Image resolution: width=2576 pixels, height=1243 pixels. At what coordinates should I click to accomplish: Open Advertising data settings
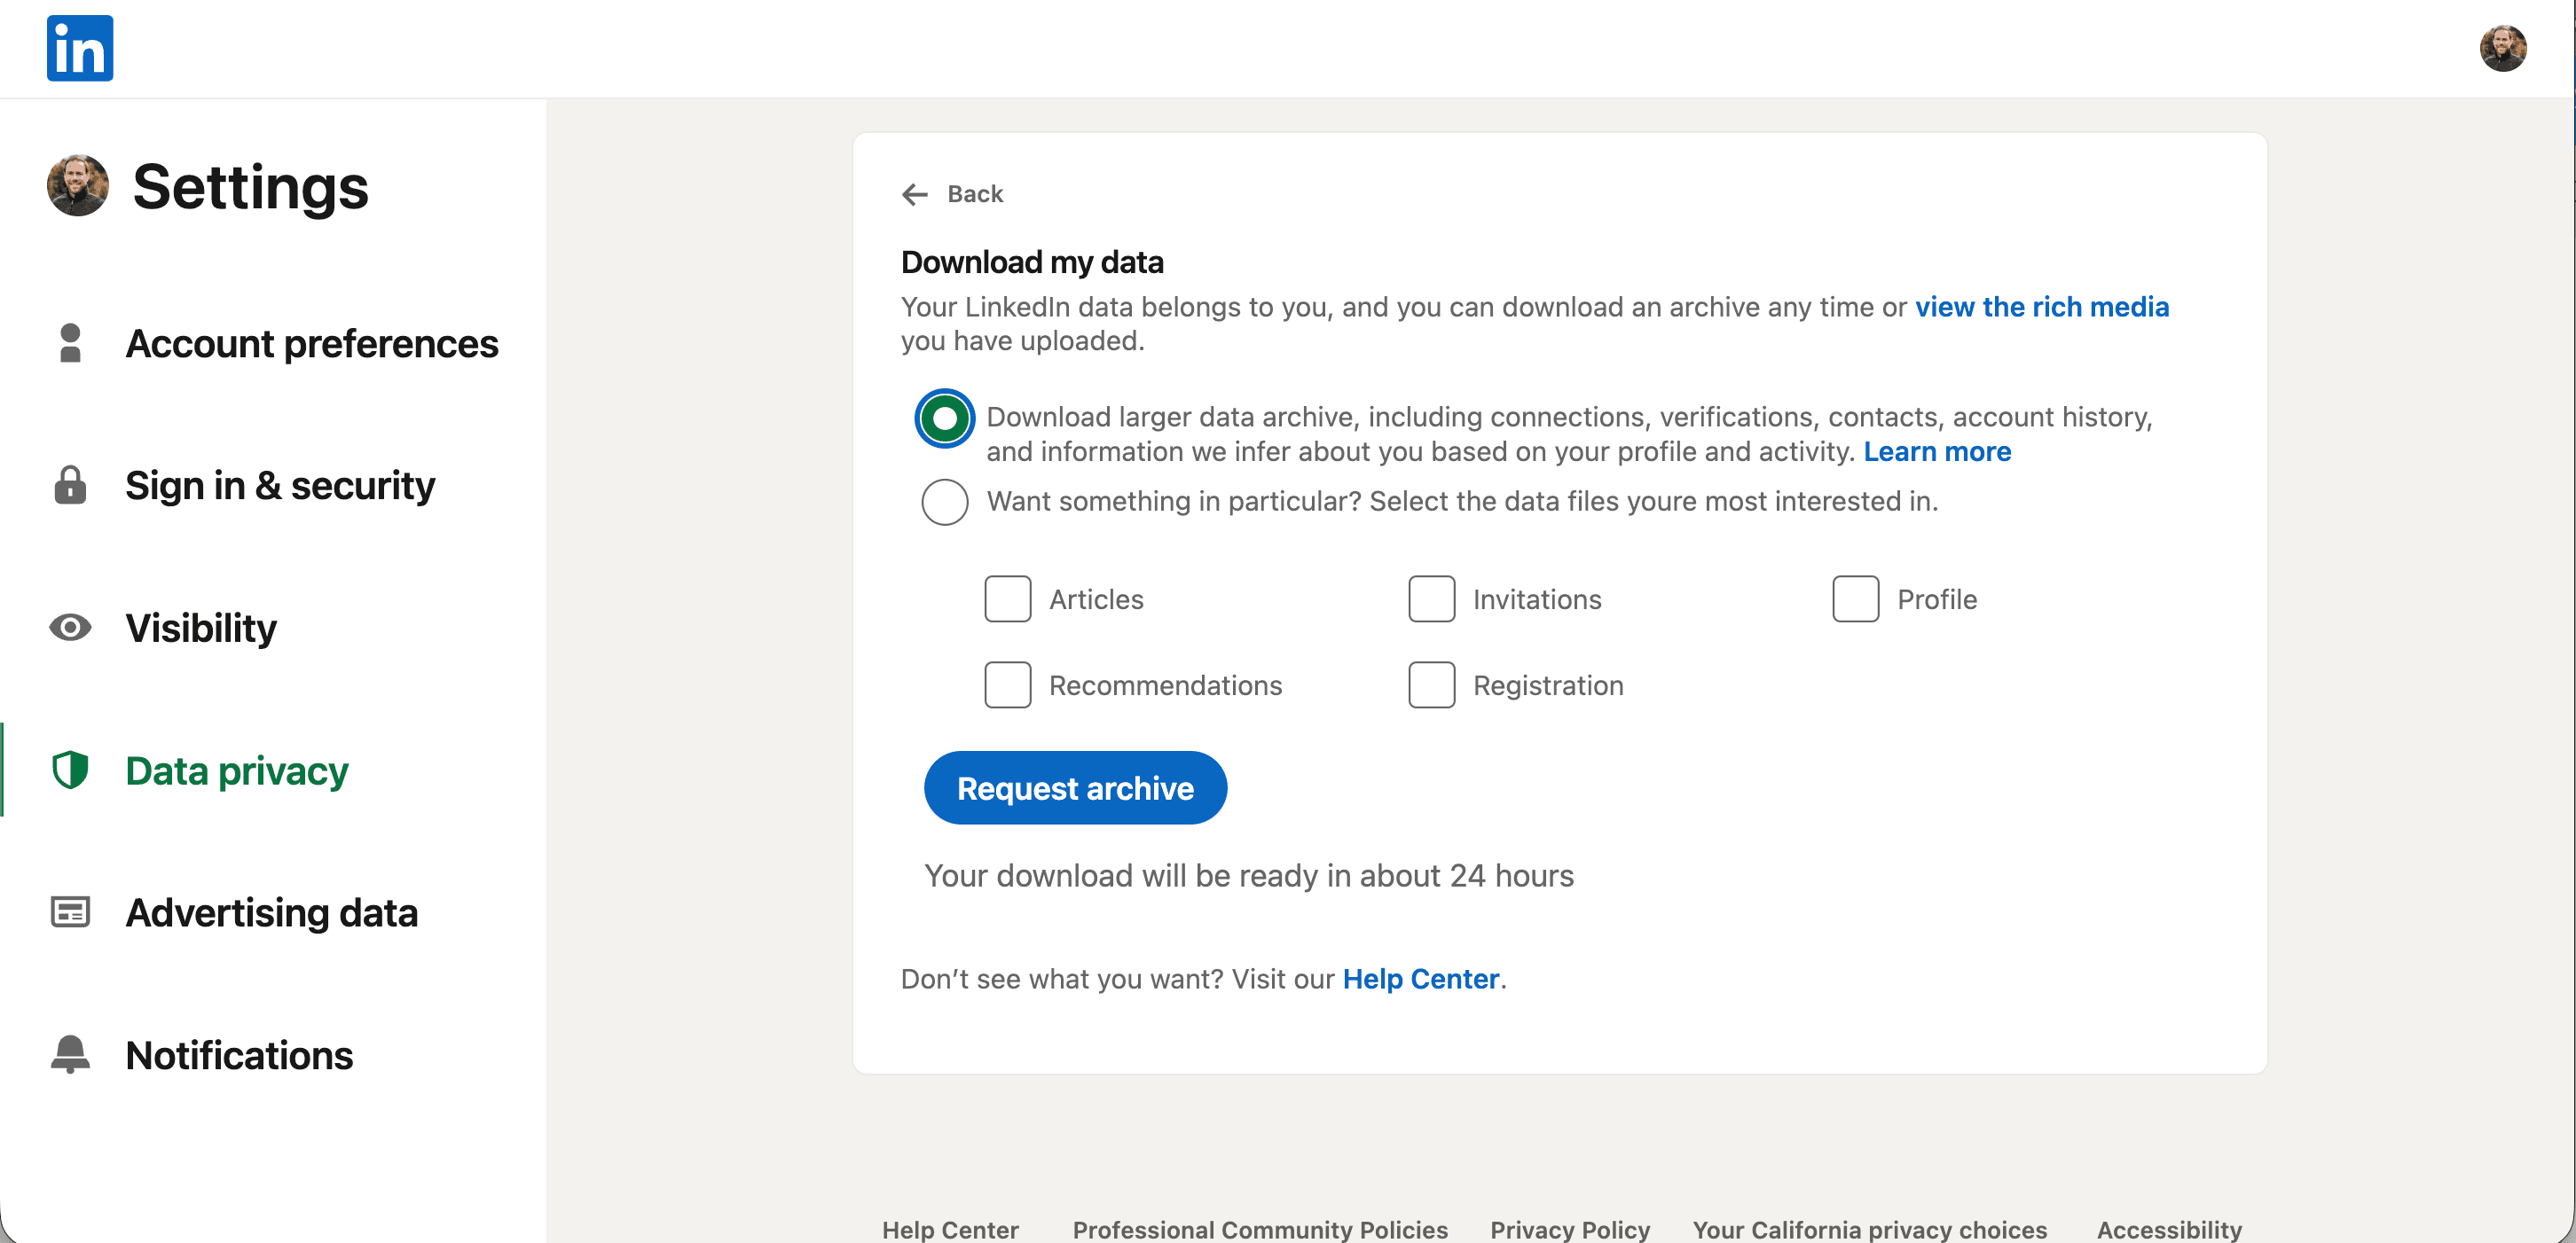point(274,912)
